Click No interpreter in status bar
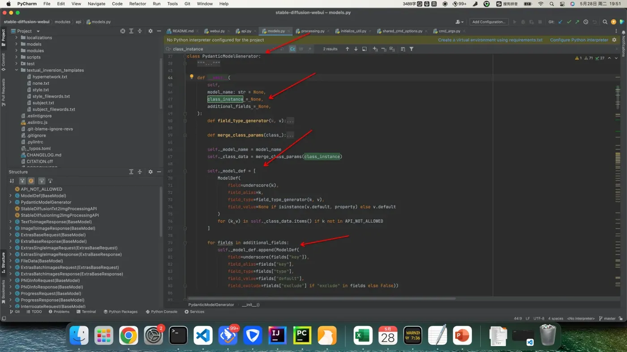This screenshot has height=352, width=627. click(581, 318)
